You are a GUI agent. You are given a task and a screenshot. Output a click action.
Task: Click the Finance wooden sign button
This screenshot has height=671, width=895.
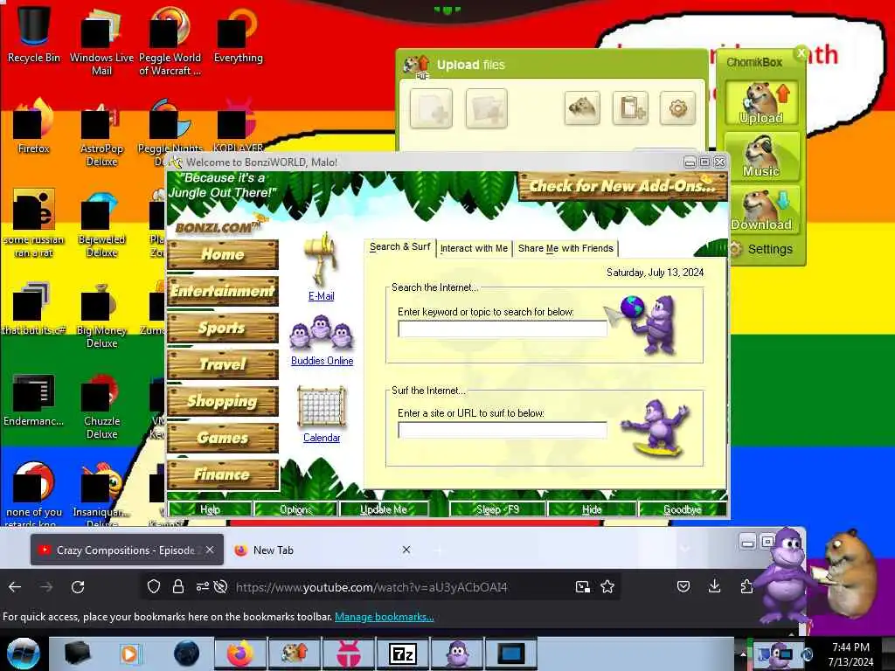click(x=223, y=474)
